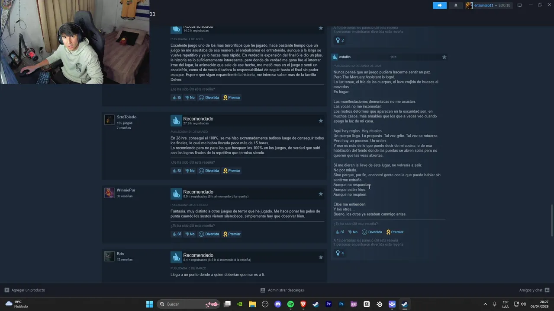554x311 pixels.
Task: Vote Sí on WinniePur's review
Action: coord(176,234)
